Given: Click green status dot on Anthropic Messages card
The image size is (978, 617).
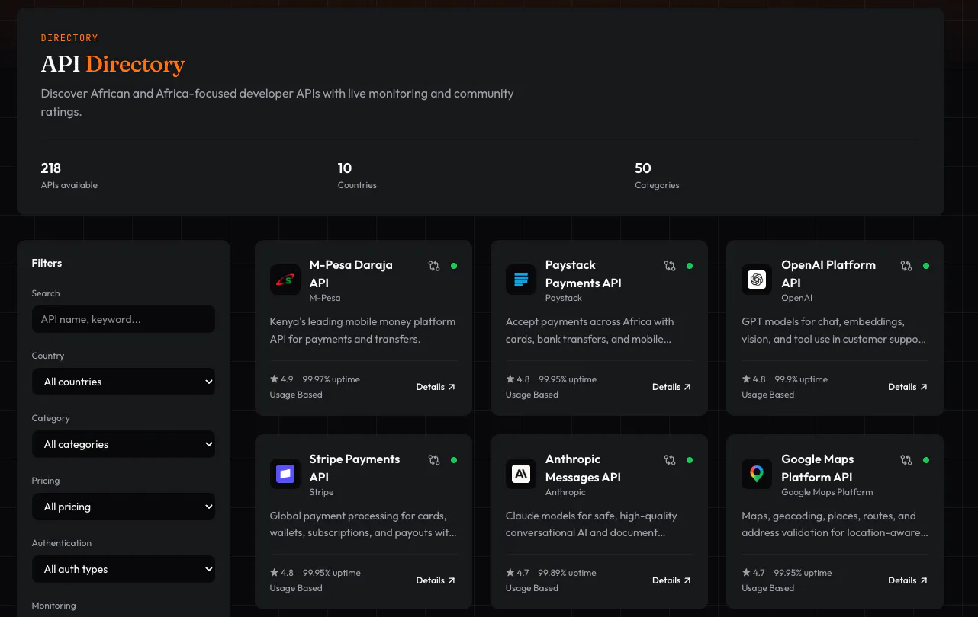Looking at the screenshot, I should pyautogui.click(x=690, y=460).
